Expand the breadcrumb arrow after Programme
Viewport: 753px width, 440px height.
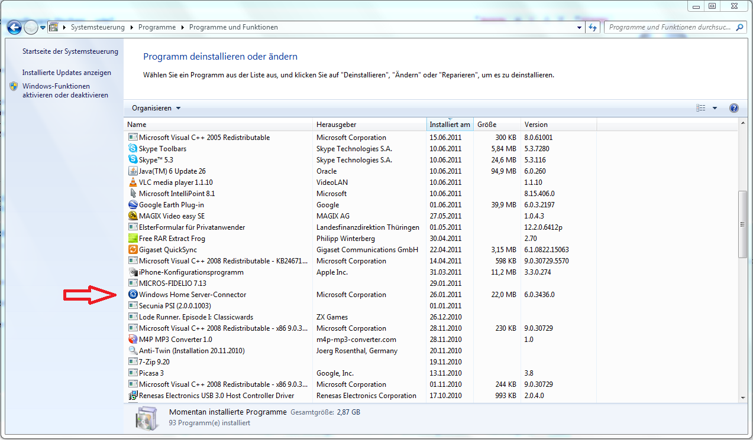183,27
